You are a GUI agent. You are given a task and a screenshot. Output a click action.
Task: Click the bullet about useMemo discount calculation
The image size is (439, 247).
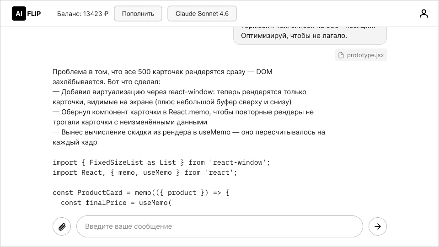click(x=188, y=137)
